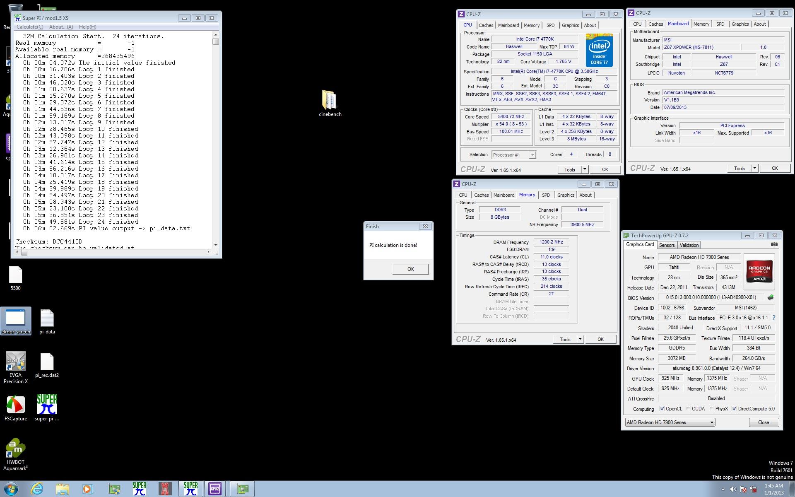The height and width of the screenshot is (497, 795).
Task: Open the cinebench folder on the desktop
Action: [330, 103]
